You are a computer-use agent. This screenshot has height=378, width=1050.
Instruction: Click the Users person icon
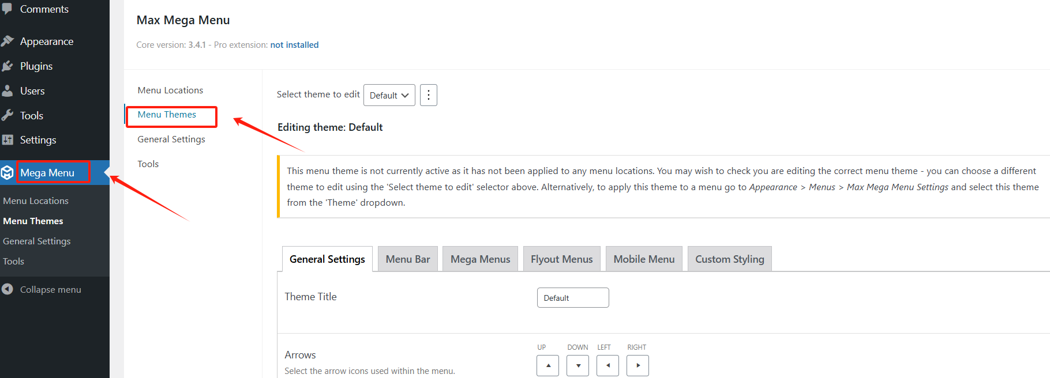pyautogui.click(x=7, y=91)
